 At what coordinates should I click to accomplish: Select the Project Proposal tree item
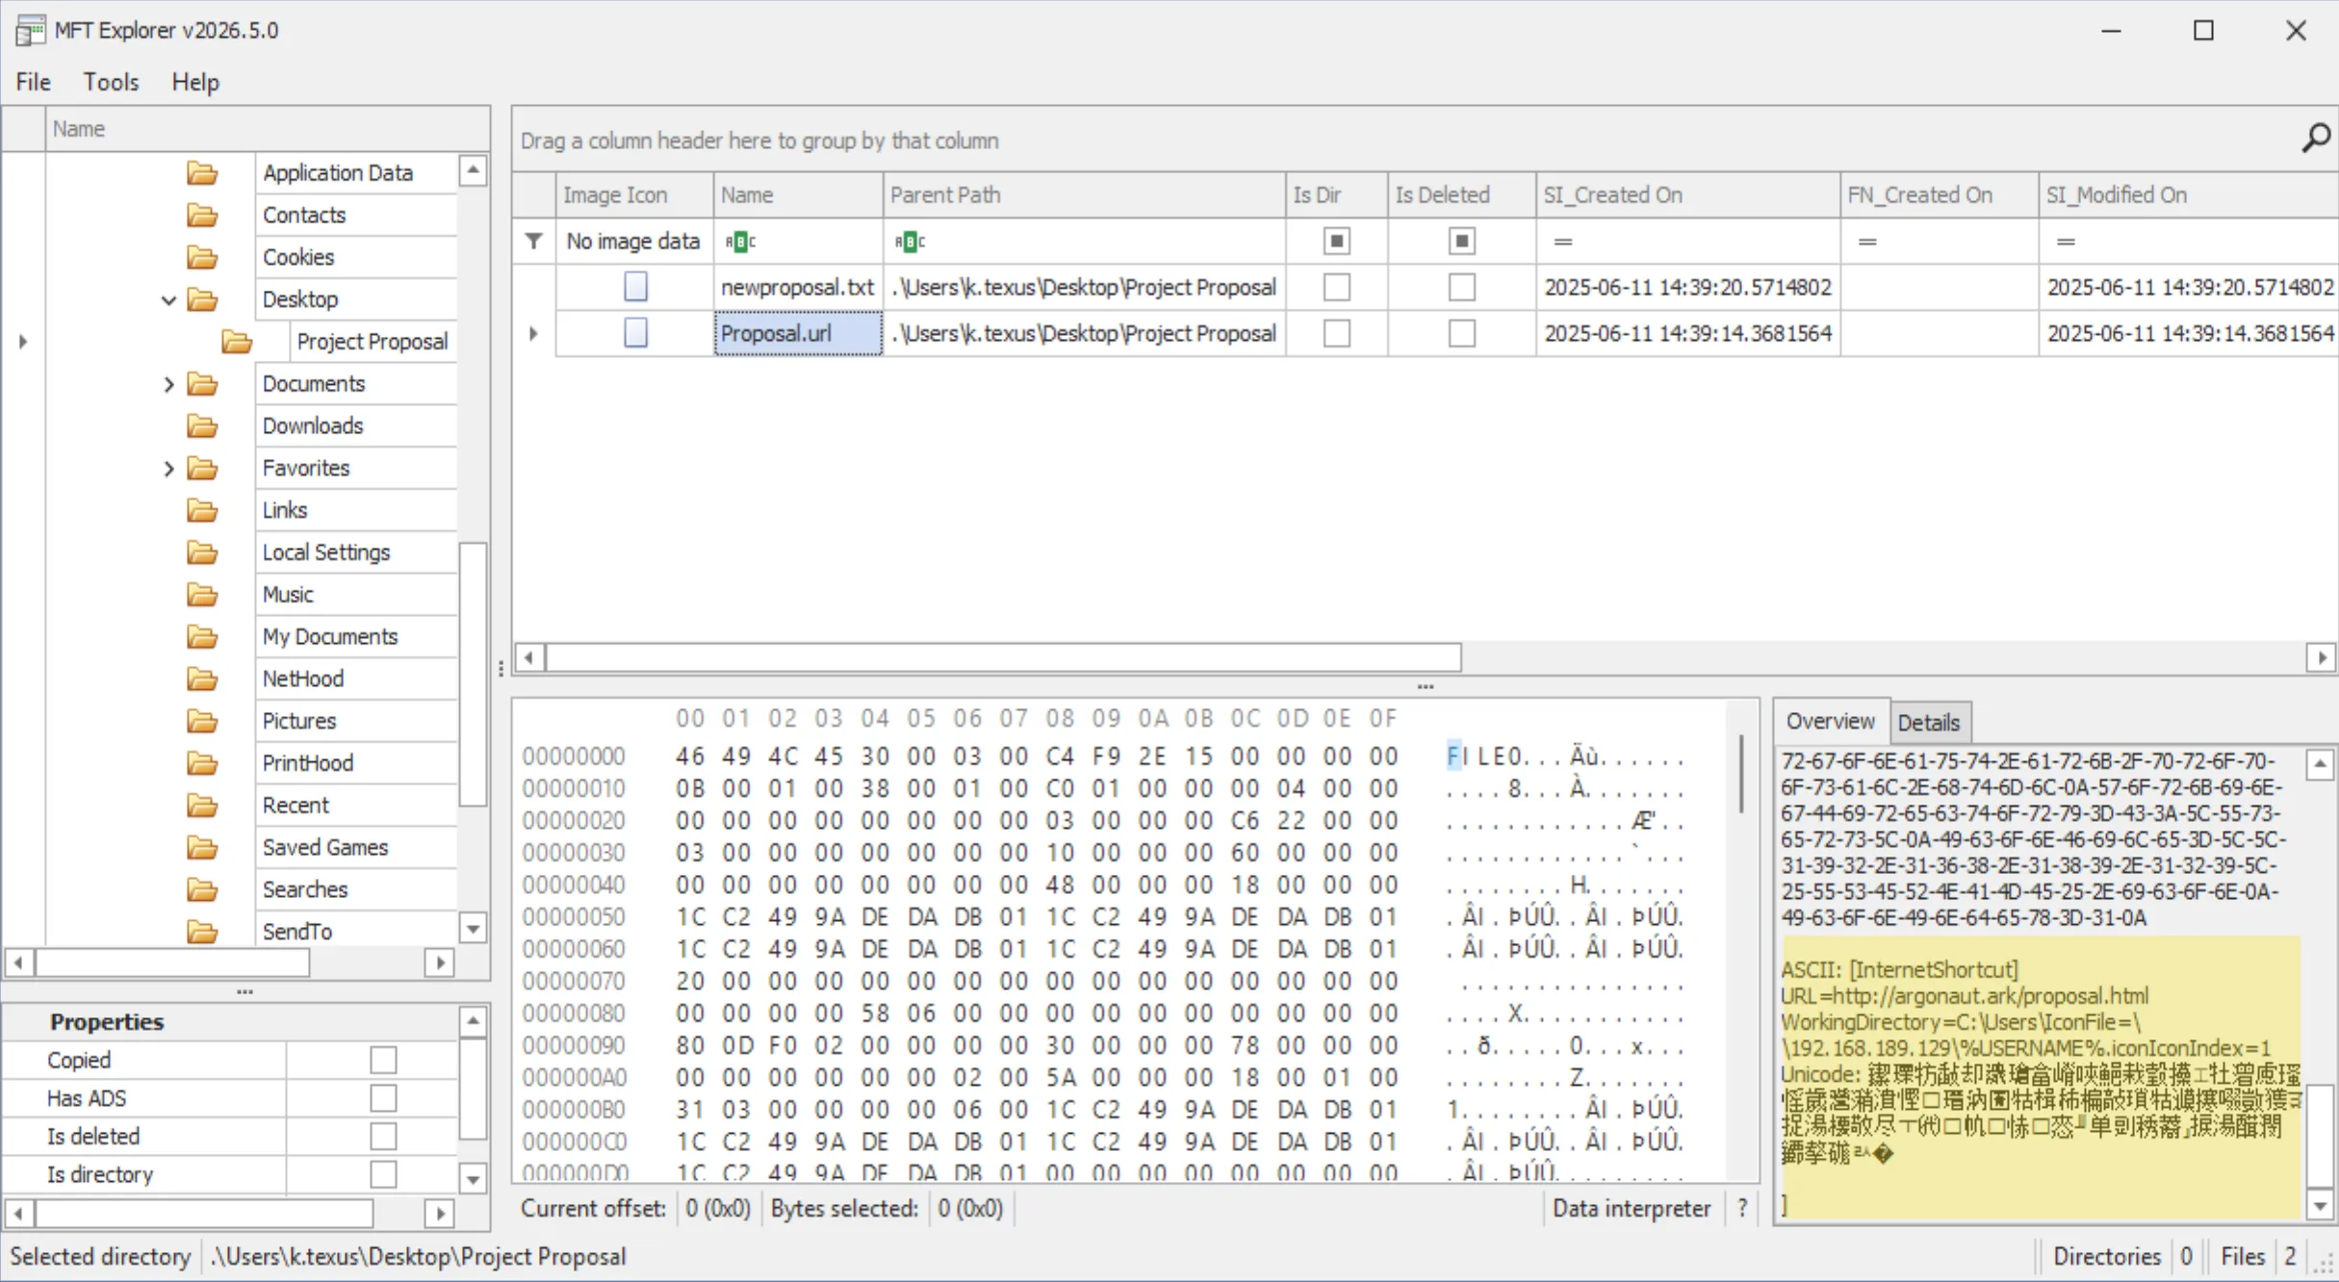pos(373,342)
